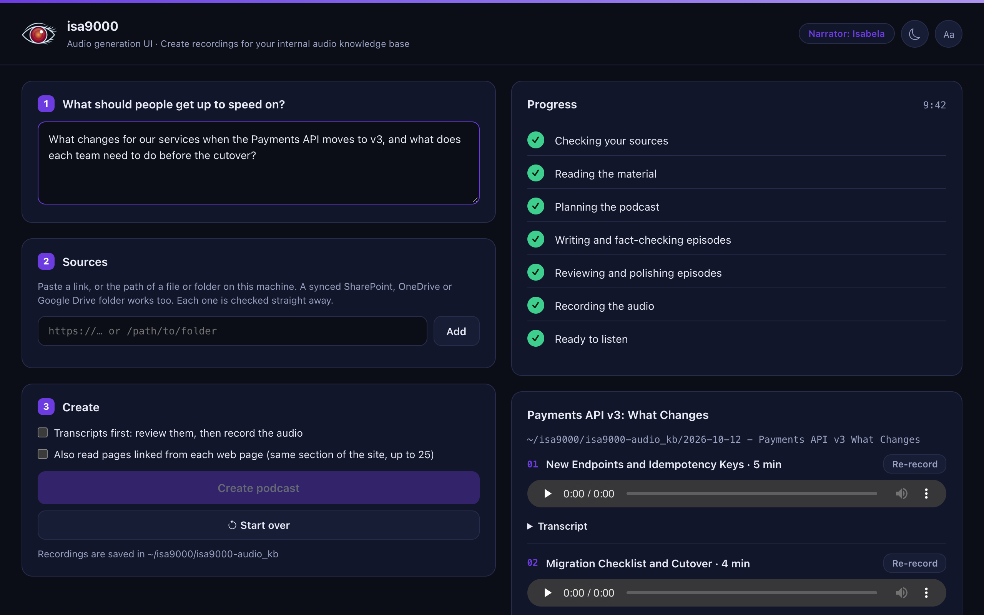Click the Recordings are saved in note
Image resolution: width=984 pixels, height=615 pixels.
point(158,554)
